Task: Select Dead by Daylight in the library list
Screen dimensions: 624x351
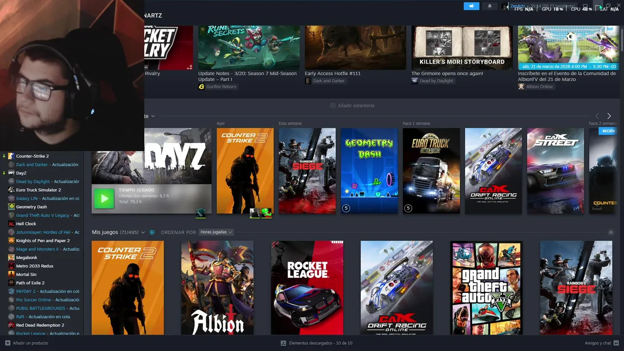Action: click(x=42, y=181)
